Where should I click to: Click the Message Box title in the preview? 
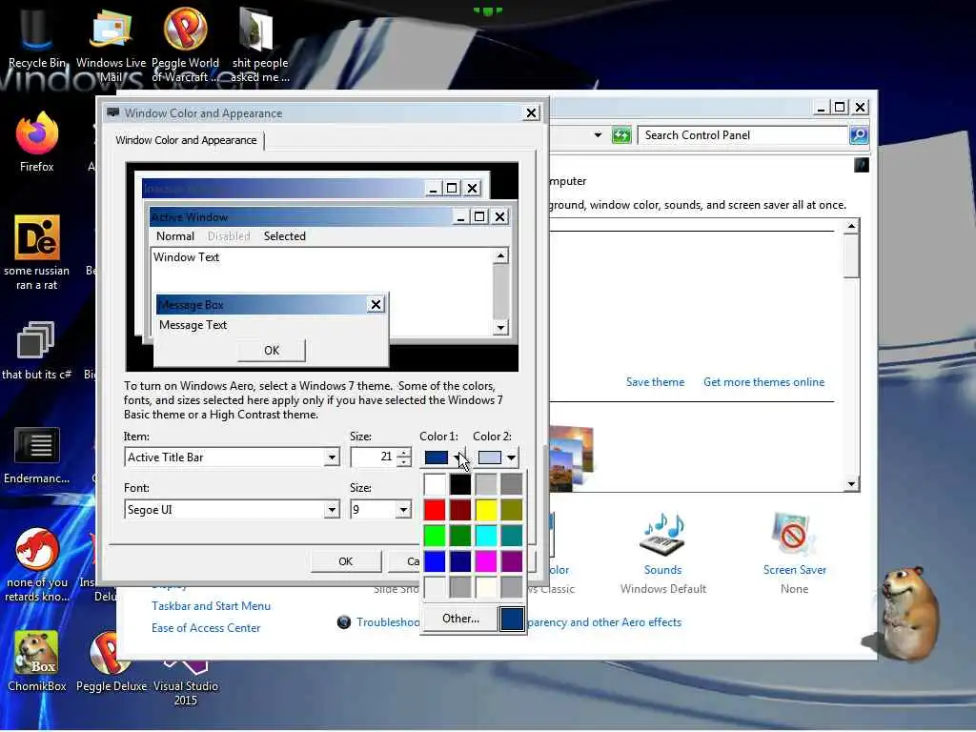[x=191, y=305]
